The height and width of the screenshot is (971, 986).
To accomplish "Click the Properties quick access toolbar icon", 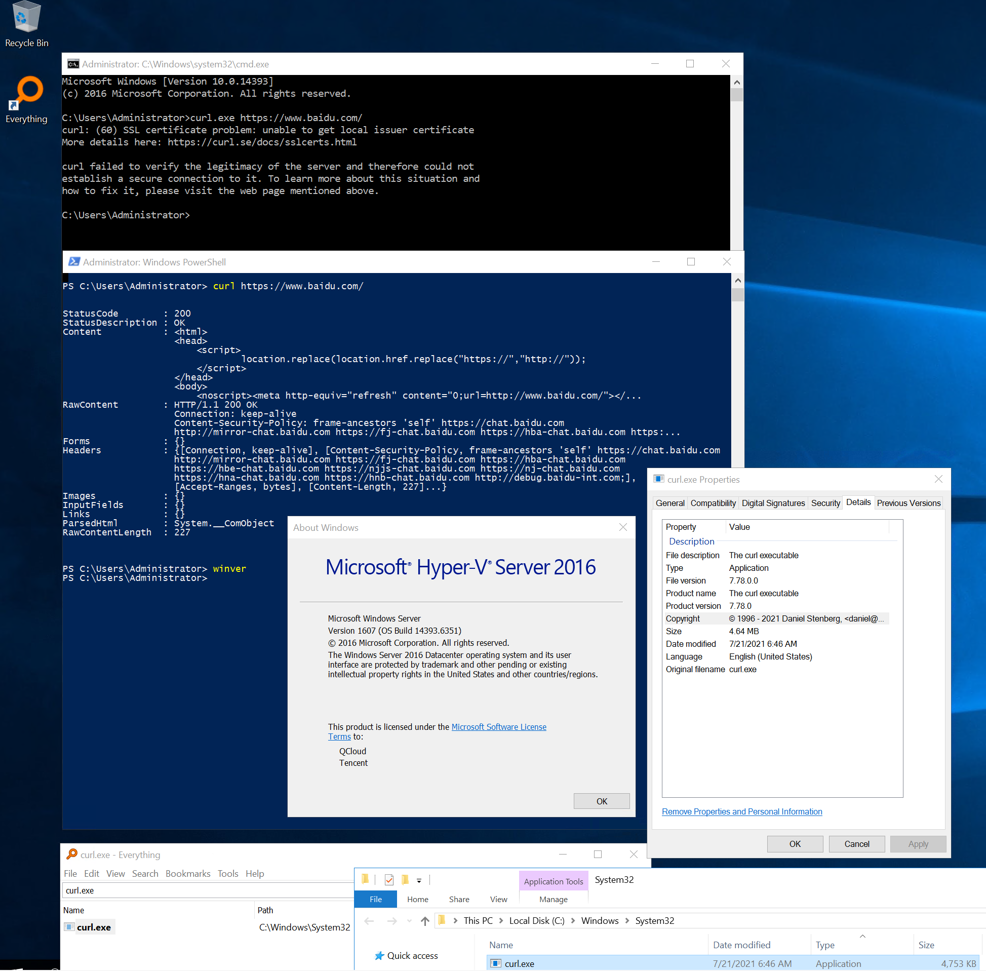I will click(x=389, y=880).
